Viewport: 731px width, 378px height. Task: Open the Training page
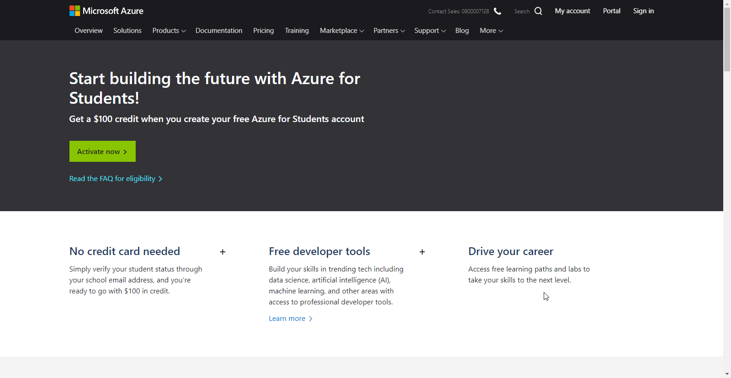click(297, 31)
